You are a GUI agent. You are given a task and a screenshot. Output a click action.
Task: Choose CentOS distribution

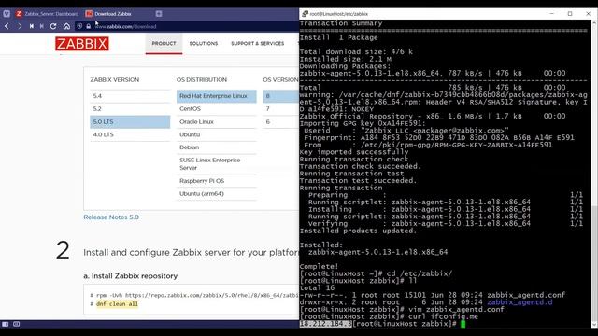216,109
